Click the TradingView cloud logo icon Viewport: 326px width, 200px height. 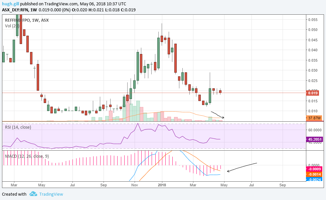pos(33,194)
